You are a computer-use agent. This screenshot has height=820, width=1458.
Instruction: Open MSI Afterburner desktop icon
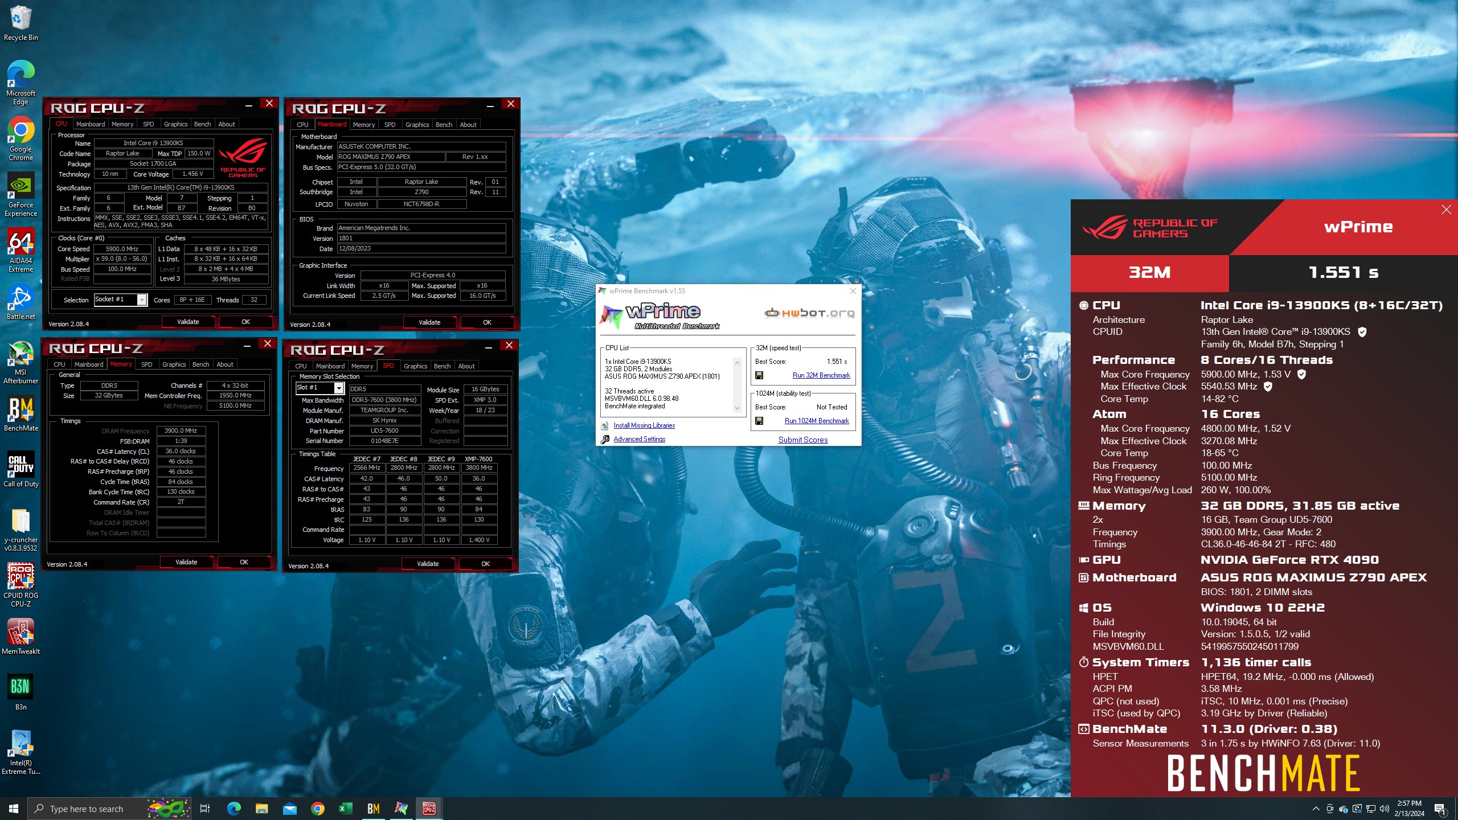click(x=21, y=362)
